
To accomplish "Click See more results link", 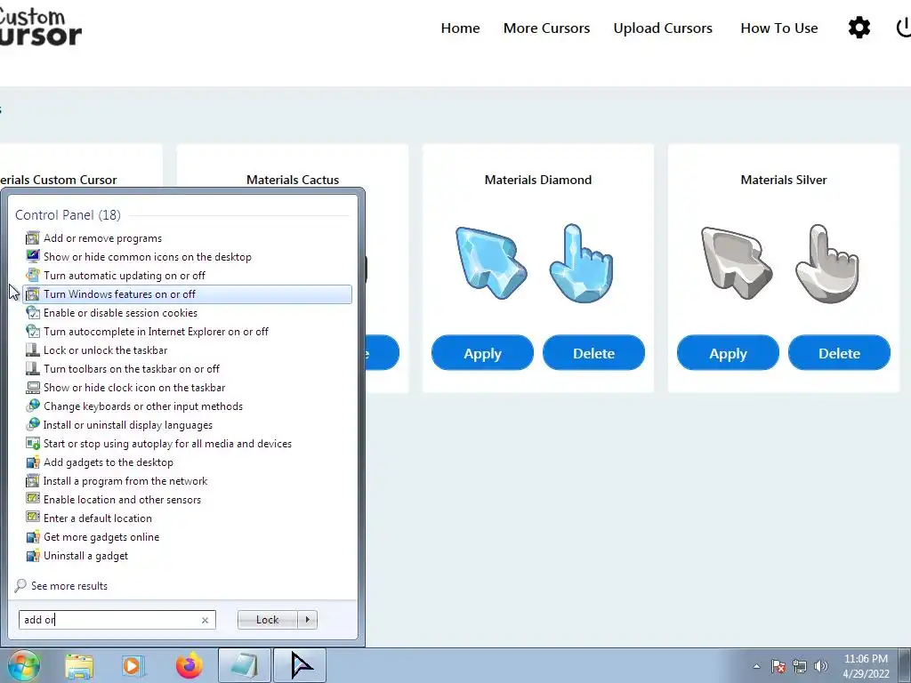I will (x=69, y=585).
